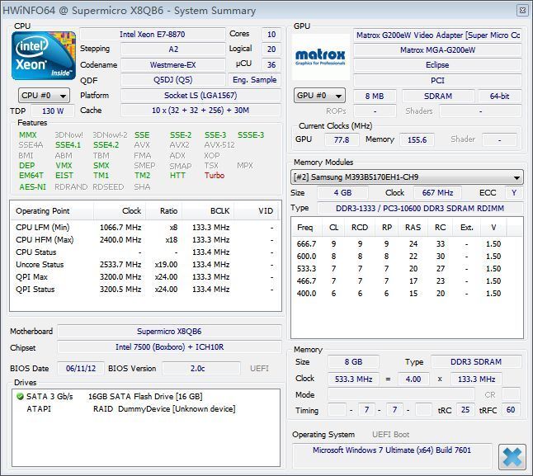Viewport: 533px width, 476px height.
Task: Select the QPI Max row
Action: click(x=145, y=277)
